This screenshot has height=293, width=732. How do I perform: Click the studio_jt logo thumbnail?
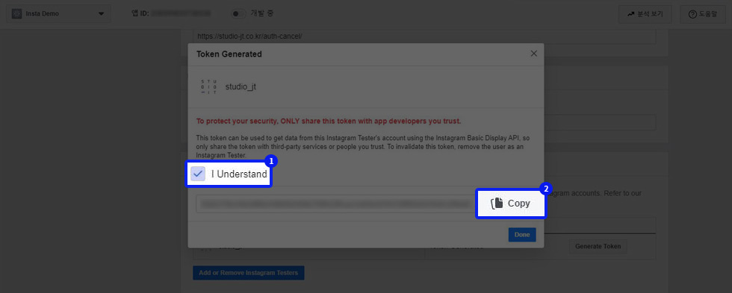pos(208,86)
